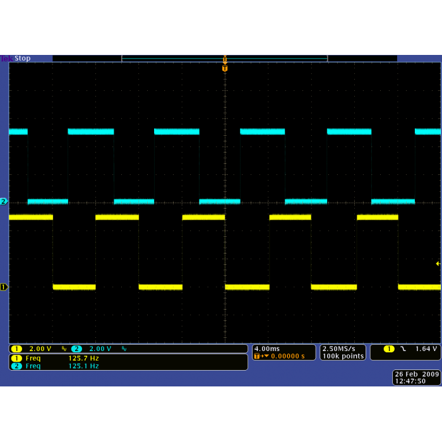Image resolution: width=442 pixels, height=442 pixels.
Task: Click the Stop acquisition status label
Action: point(23,59)
